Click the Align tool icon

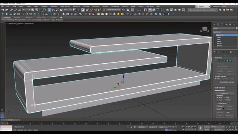[x=128, y=10]
